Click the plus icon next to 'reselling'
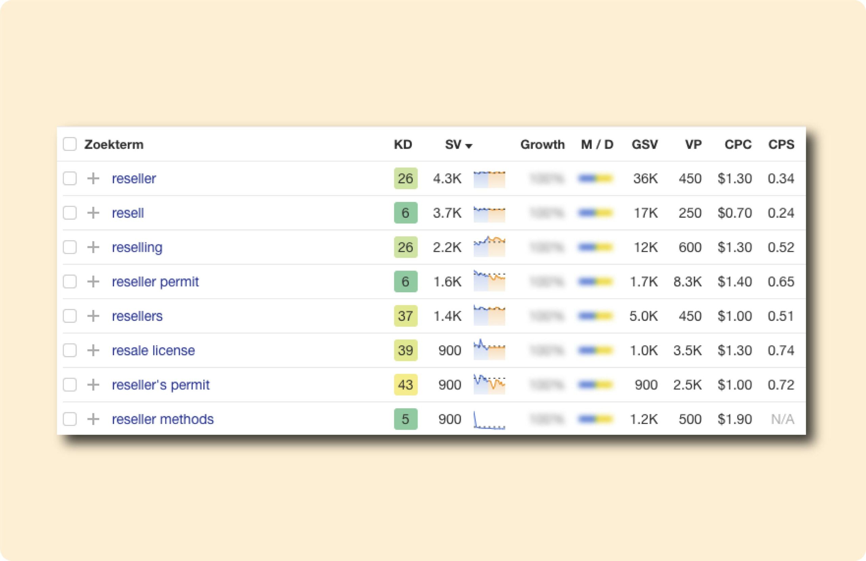Image resolution: width=866 pixels, height=561 pixels. pyautogui.click(x=93, y=248)
